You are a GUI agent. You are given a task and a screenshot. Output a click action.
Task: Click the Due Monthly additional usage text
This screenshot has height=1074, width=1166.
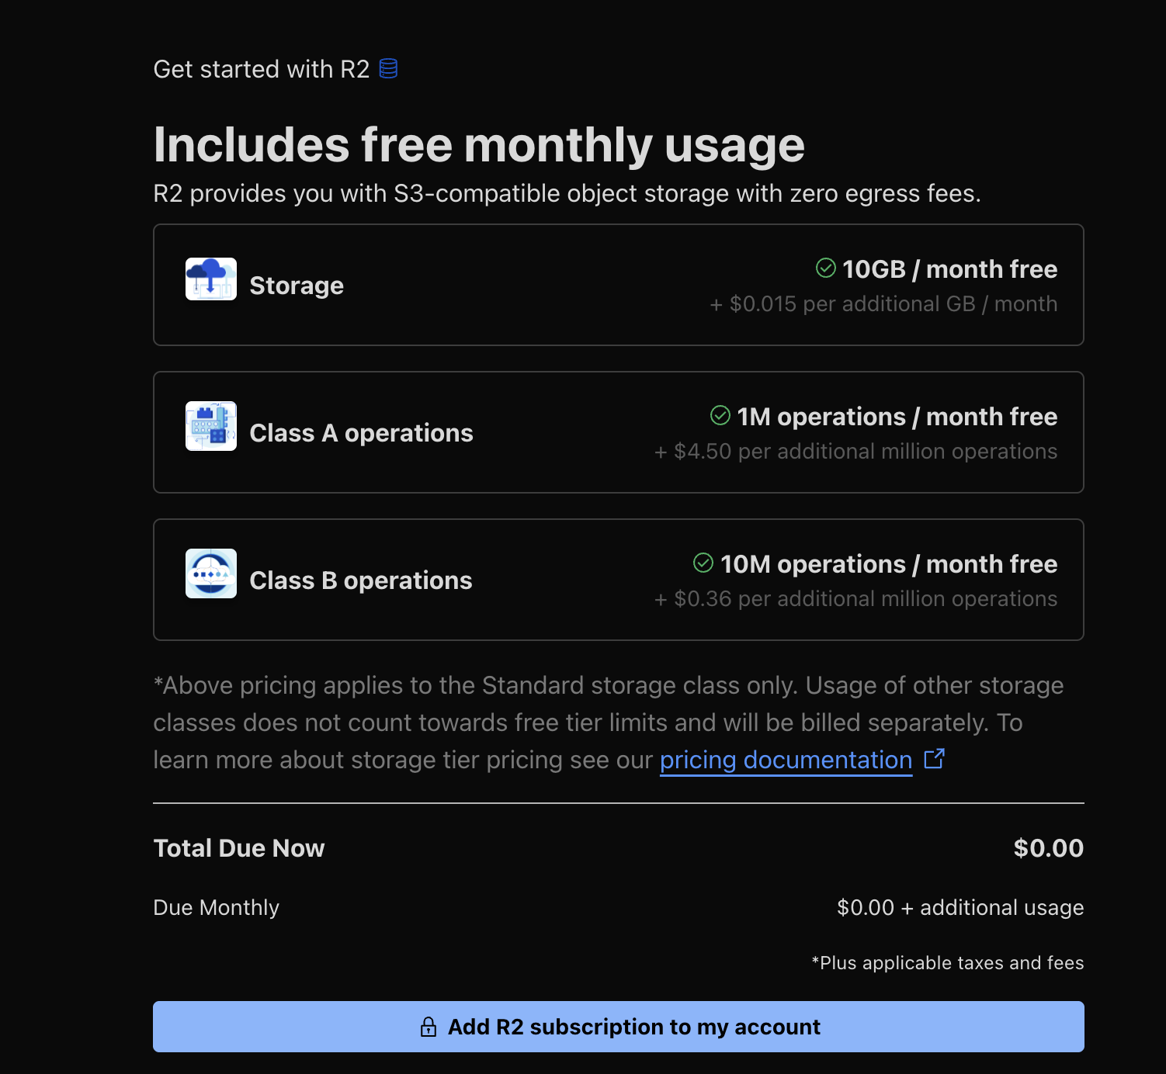pos(960,907)
